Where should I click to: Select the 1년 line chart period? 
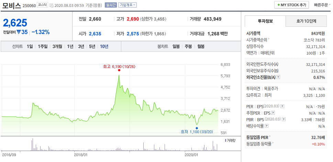[x=70, y=46]
